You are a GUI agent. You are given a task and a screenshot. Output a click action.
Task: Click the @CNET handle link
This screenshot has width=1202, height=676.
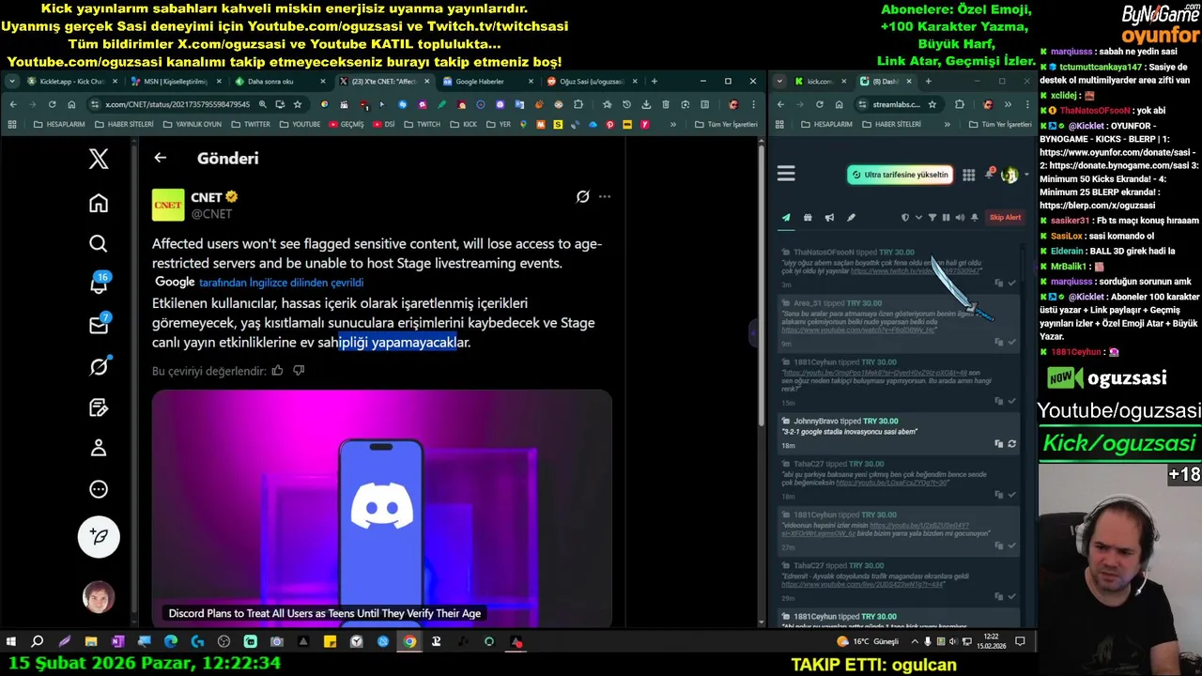[211, 214]
